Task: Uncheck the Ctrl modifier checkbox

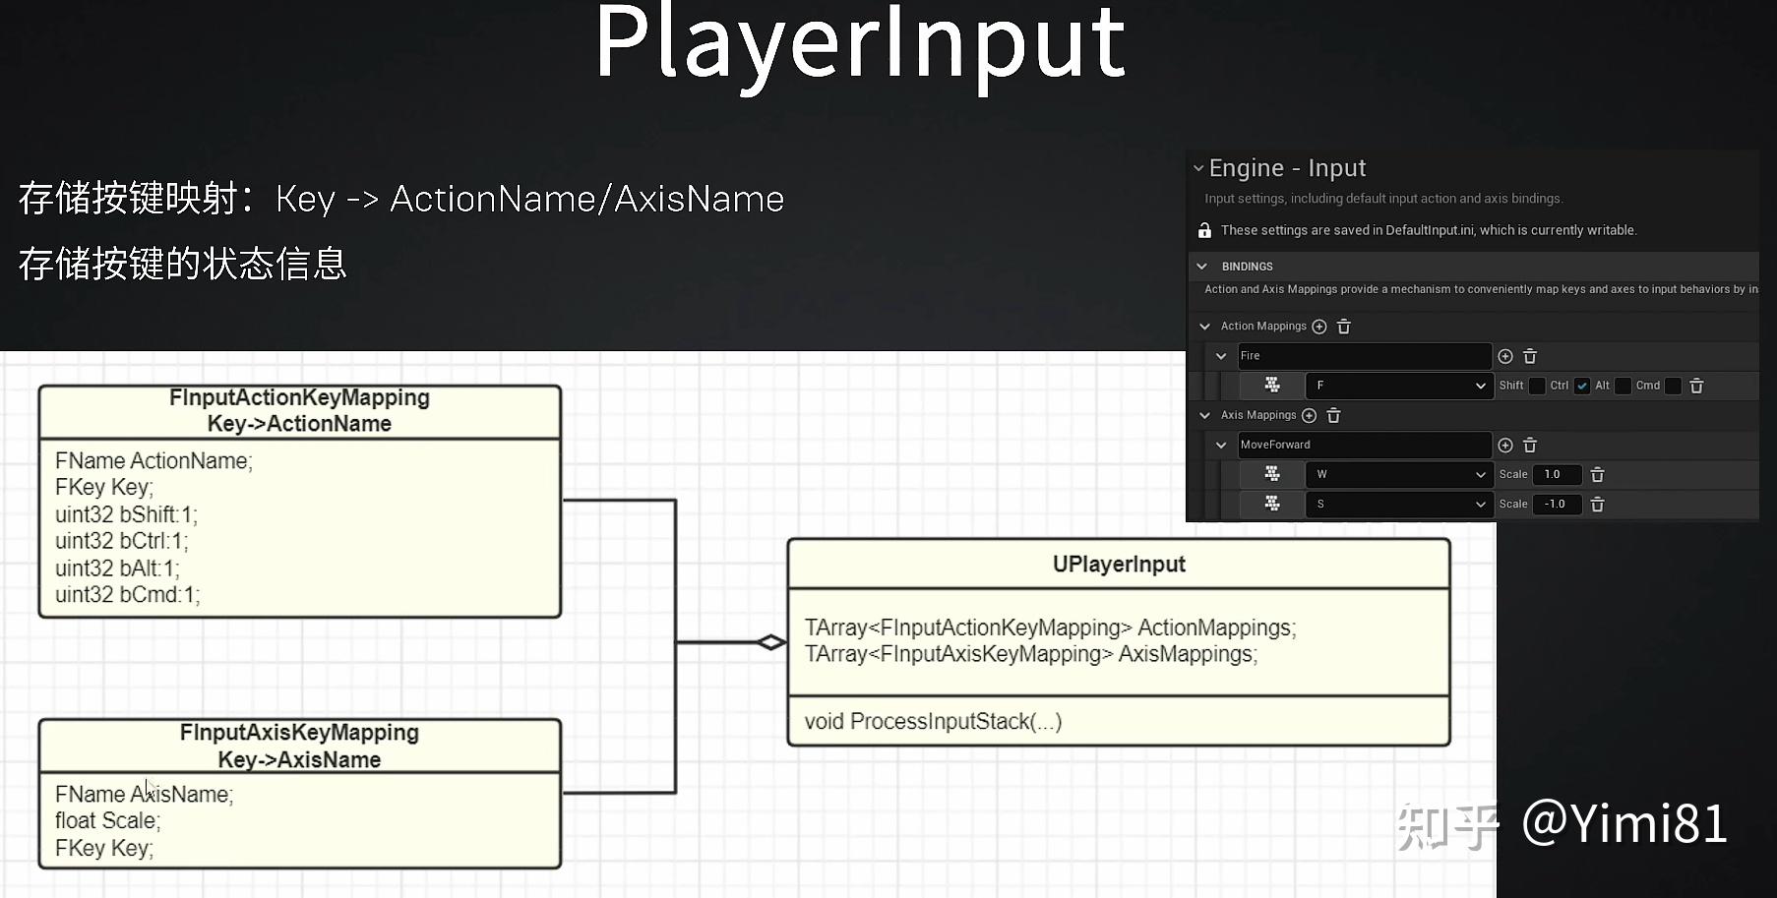Action: point(1582,386)
